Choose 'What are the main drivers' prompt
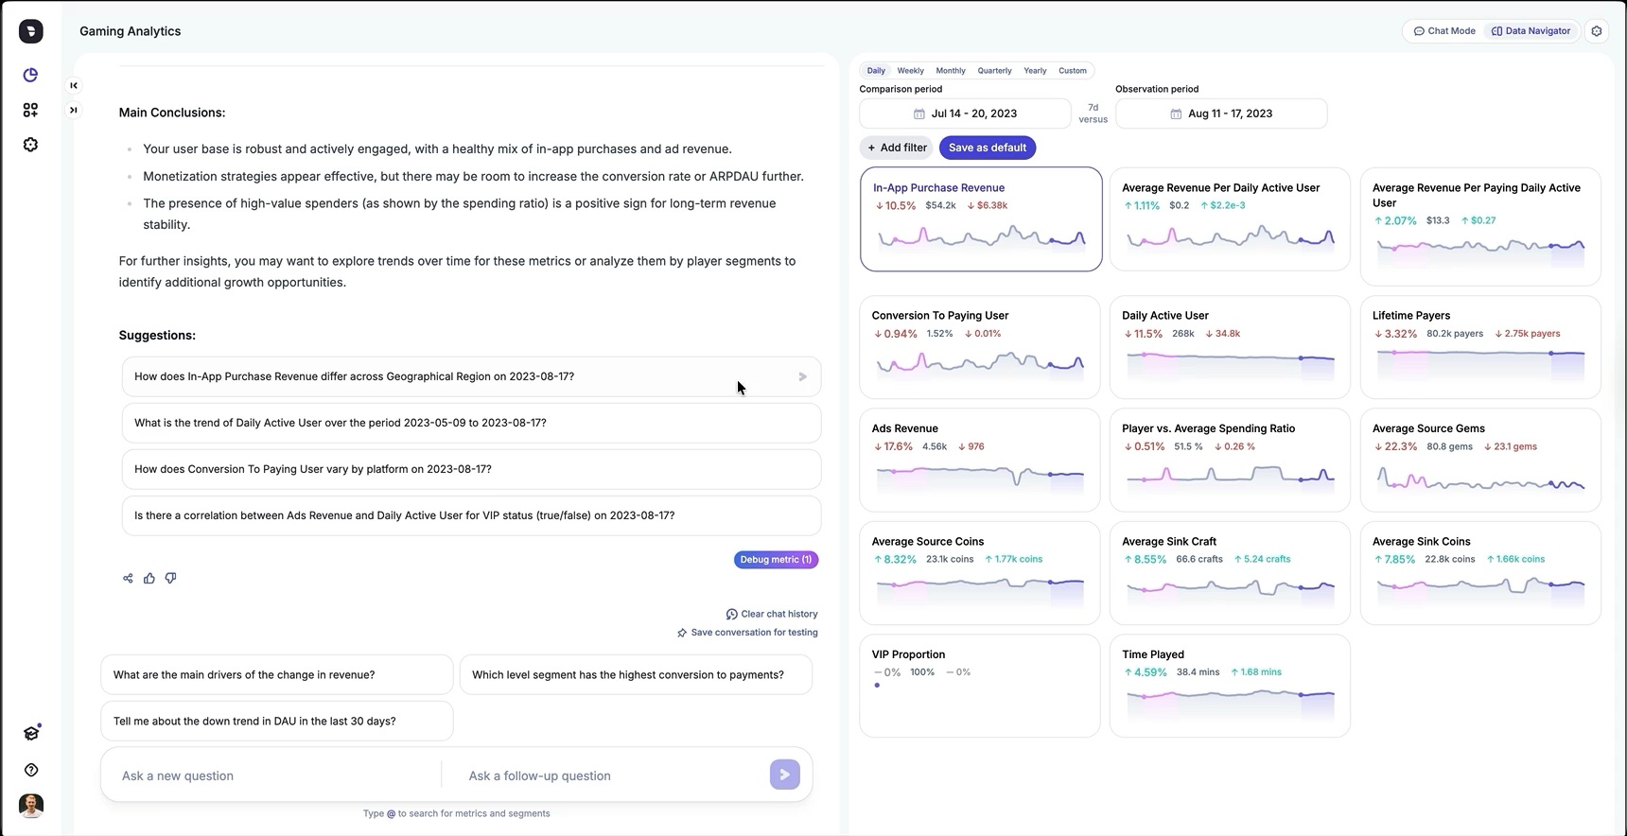 click(x=276, y=675)
